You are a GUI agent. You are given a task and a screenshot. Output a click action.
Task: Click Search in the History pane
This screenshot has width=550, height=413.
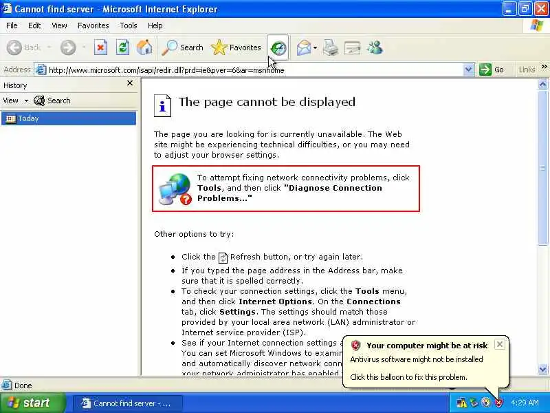[x=52, y=100]
